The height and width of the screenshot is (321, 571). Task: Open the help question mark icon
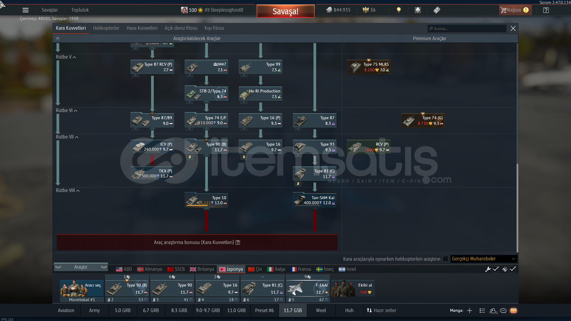pos(546,10)
